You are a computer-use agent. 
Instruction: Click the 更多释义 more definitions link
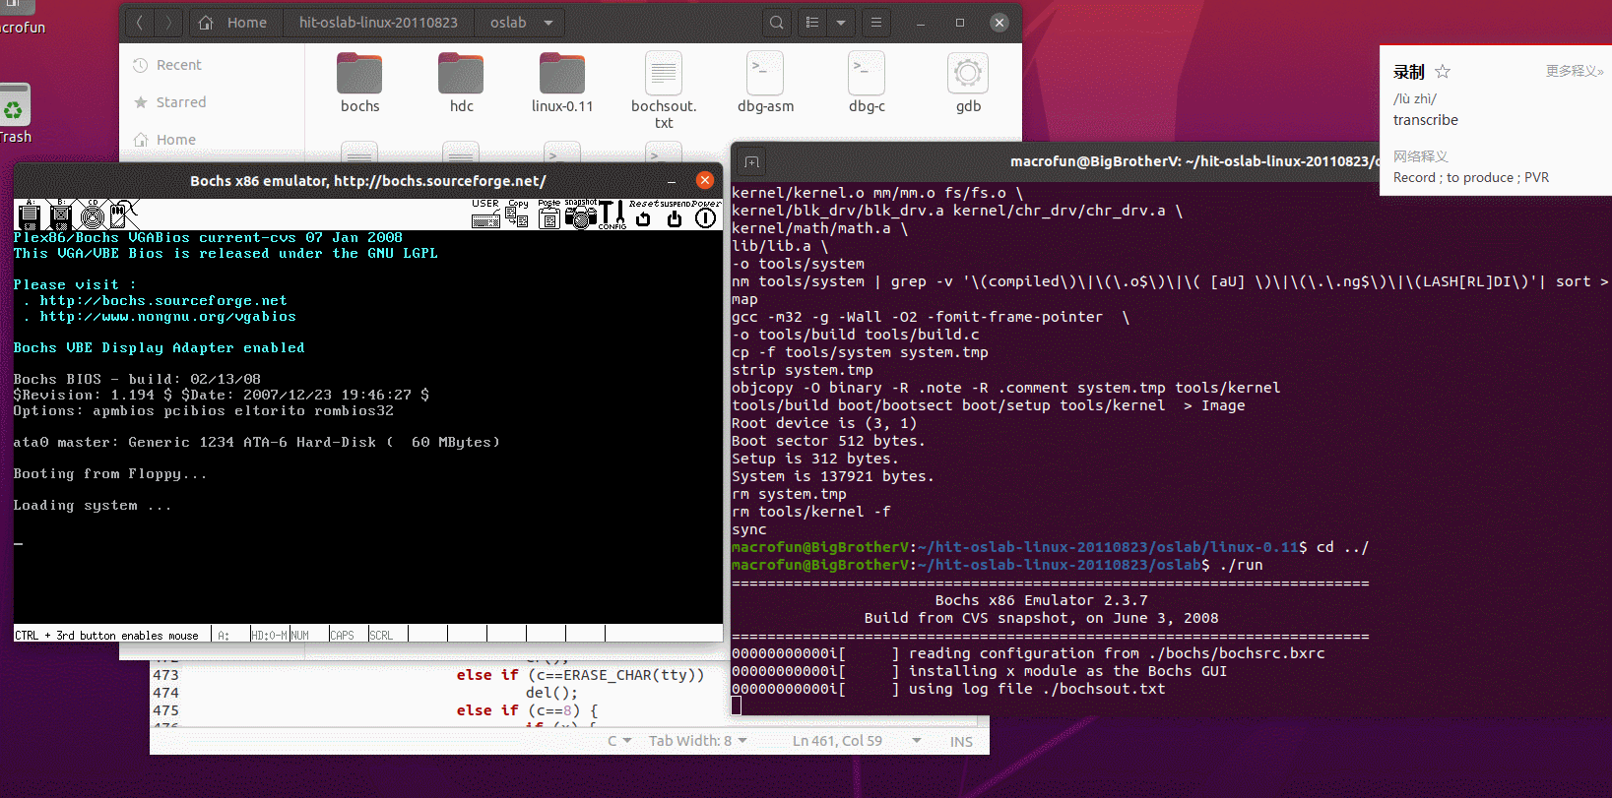[1574, 71]
